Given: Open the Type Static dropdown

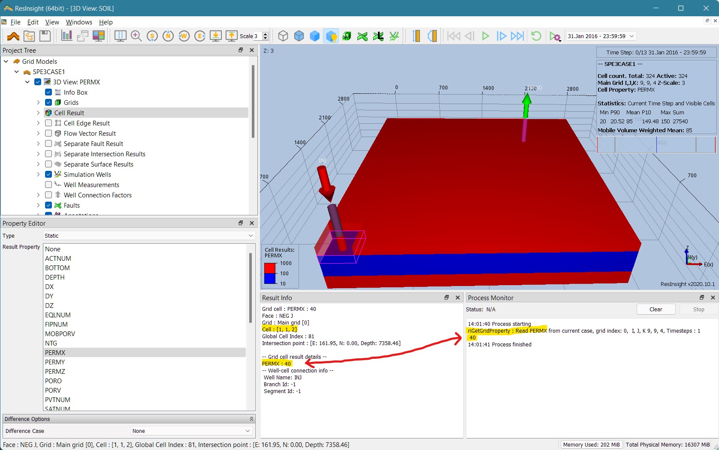Looking at the screenshot, I should click(149, 235).
